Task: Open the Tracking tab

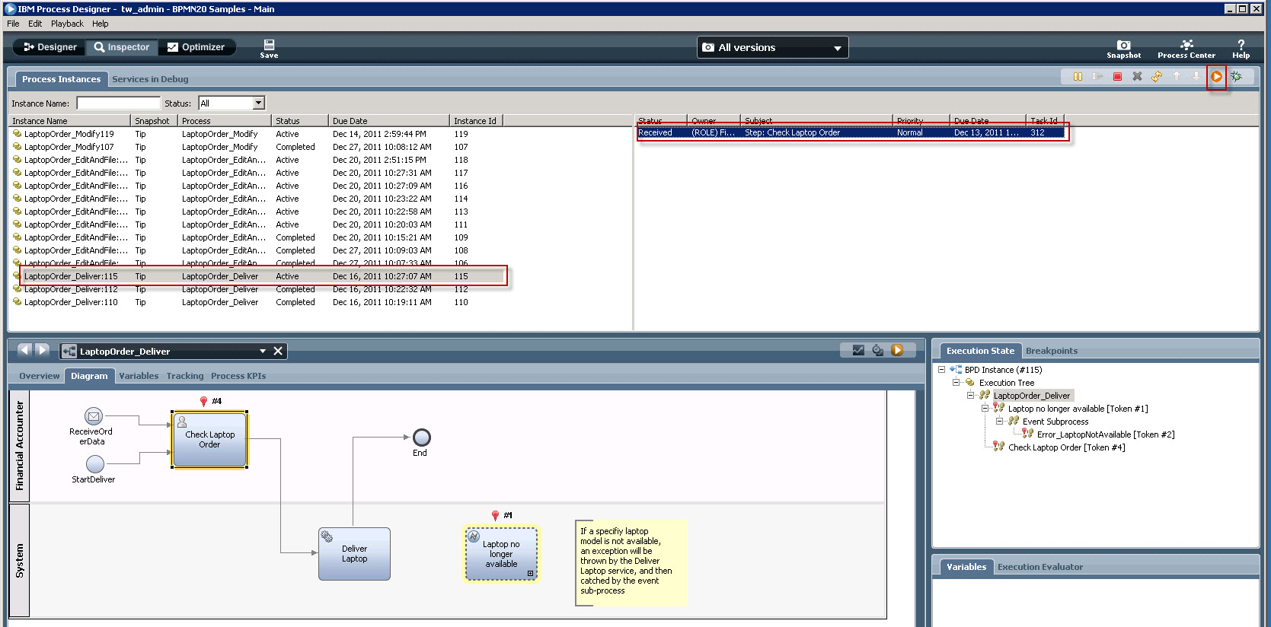Action: 185,376
